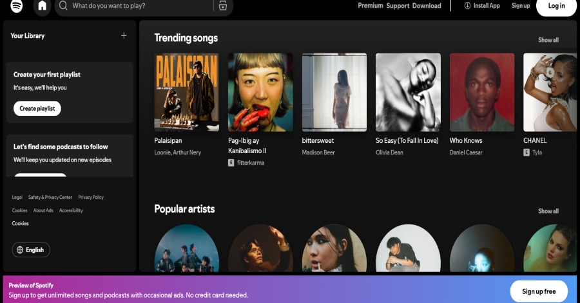Image resolution: width=580 pixels, height=303 pixels.
Task: Click the search magnifier icon
Action: (x=63, y=6)
